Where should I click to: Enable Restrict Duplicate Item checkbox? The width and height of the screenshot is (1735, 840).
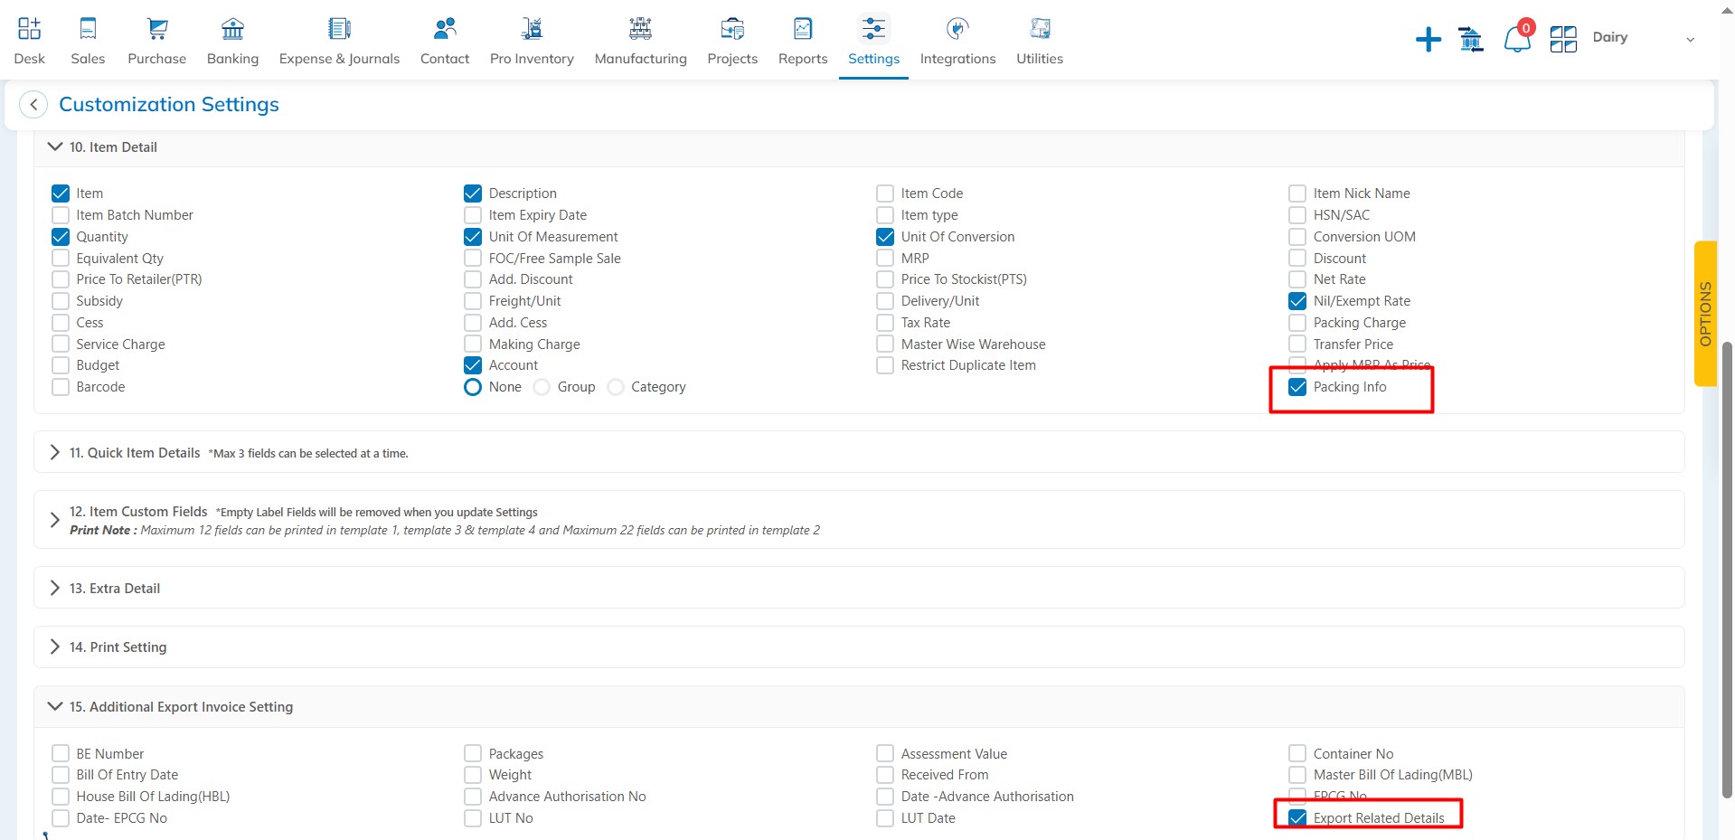(x=885, y=365)
